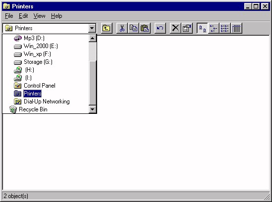This screenshot has height=202, width=272.
Task: Collapse the Printers address dropdown arrow
Action: [x=92, y=28]
